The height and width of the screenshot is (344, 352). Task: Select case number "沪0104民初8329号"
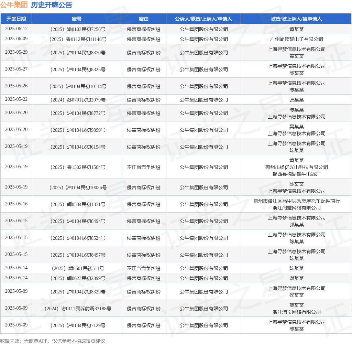pos(86,292)
